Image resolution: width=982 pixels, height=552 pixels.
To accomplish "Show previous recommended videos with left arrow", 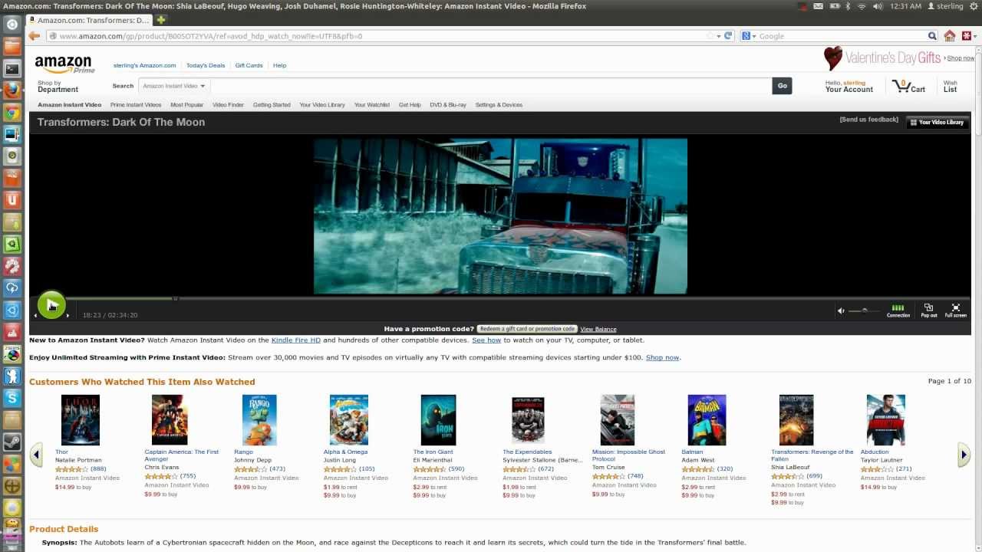I will pos(36,455).
